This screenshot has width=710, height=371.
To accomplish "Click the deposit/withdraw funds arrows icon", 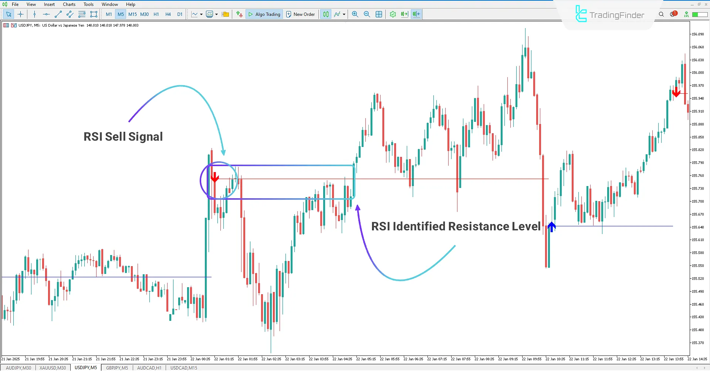I will click(x=239, y=14).
